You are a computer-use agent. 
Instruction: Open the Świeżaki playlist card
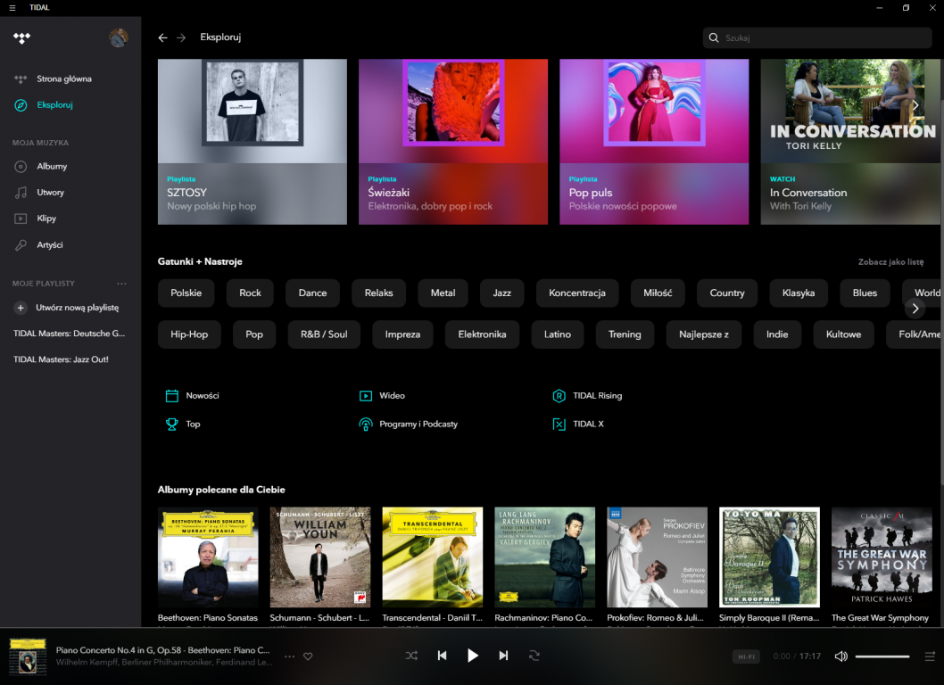[x=453, y=142]
